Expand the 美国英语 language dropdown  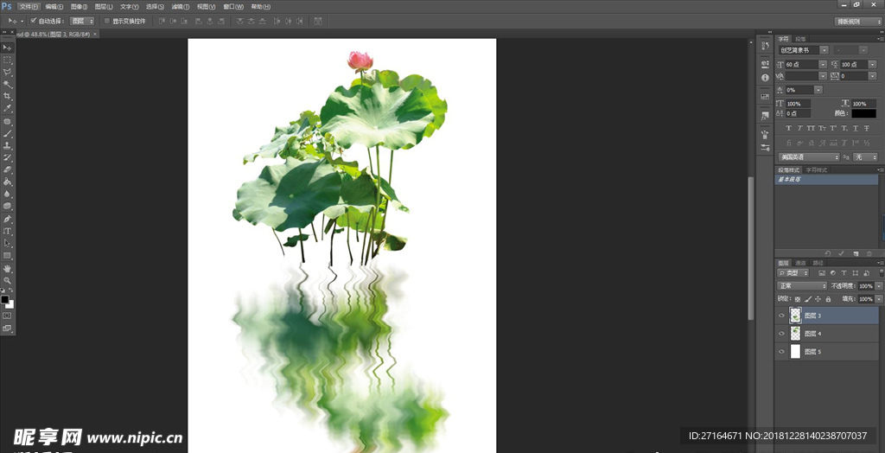[808, 156]
